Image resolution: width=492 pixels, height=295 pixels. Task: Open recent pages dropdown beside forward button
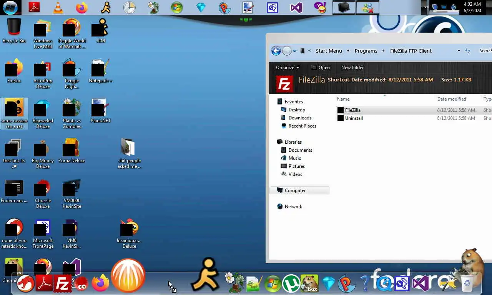295,51
